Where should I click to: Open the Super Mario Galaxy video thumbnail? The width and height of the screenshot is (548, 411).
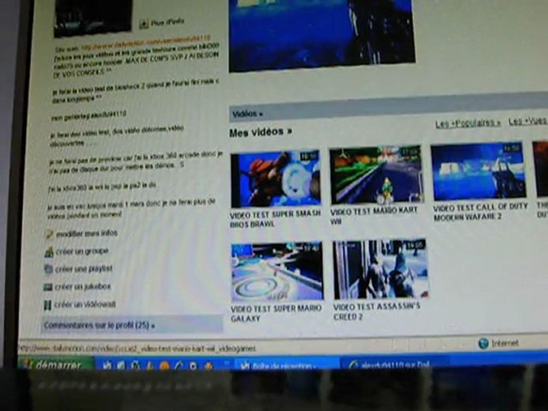277,272
